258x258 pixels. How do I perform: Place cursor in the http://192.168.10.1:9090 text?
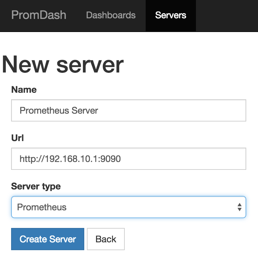tap(70, 159)
